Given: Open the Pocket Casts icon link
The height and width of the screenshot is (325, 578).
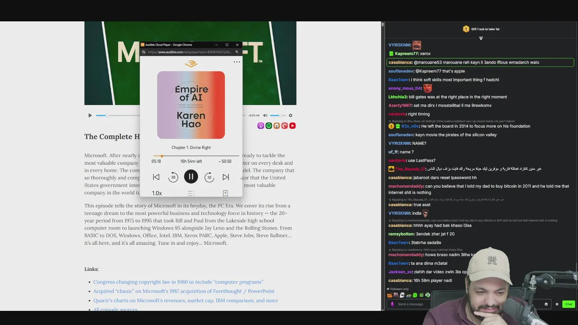Looking at the screenshot, I should pos(284,125).
